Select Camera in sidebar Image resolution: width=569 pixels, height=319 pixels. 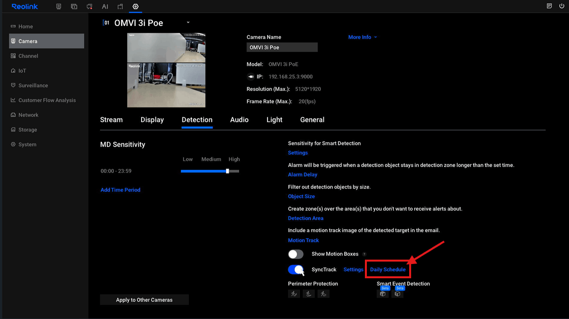coord(46,41)
